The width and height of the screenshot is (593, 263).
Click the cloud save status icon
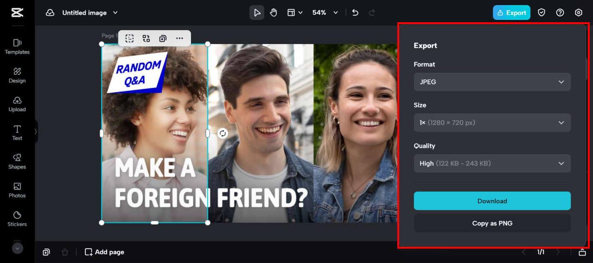tap(50, 13)
